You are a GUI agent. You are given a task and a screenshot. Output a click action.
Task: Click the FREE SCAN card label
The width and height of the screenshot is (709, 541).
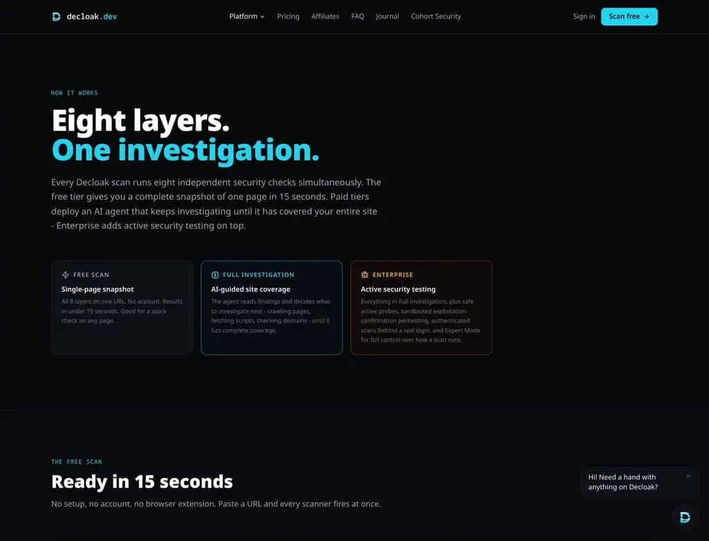(x=91, y=275)
